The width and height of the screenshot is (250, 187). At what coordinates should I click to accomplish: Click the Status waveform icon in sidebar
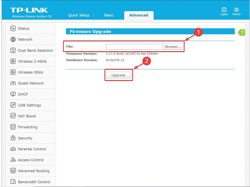click(x=13, y=28)
